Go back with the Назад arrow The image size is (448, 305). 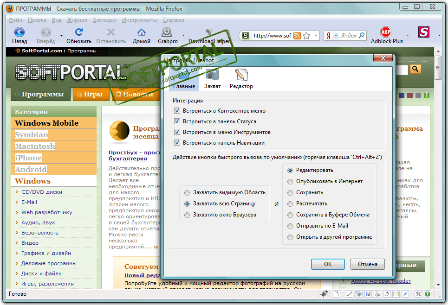[x=19, y=32]
